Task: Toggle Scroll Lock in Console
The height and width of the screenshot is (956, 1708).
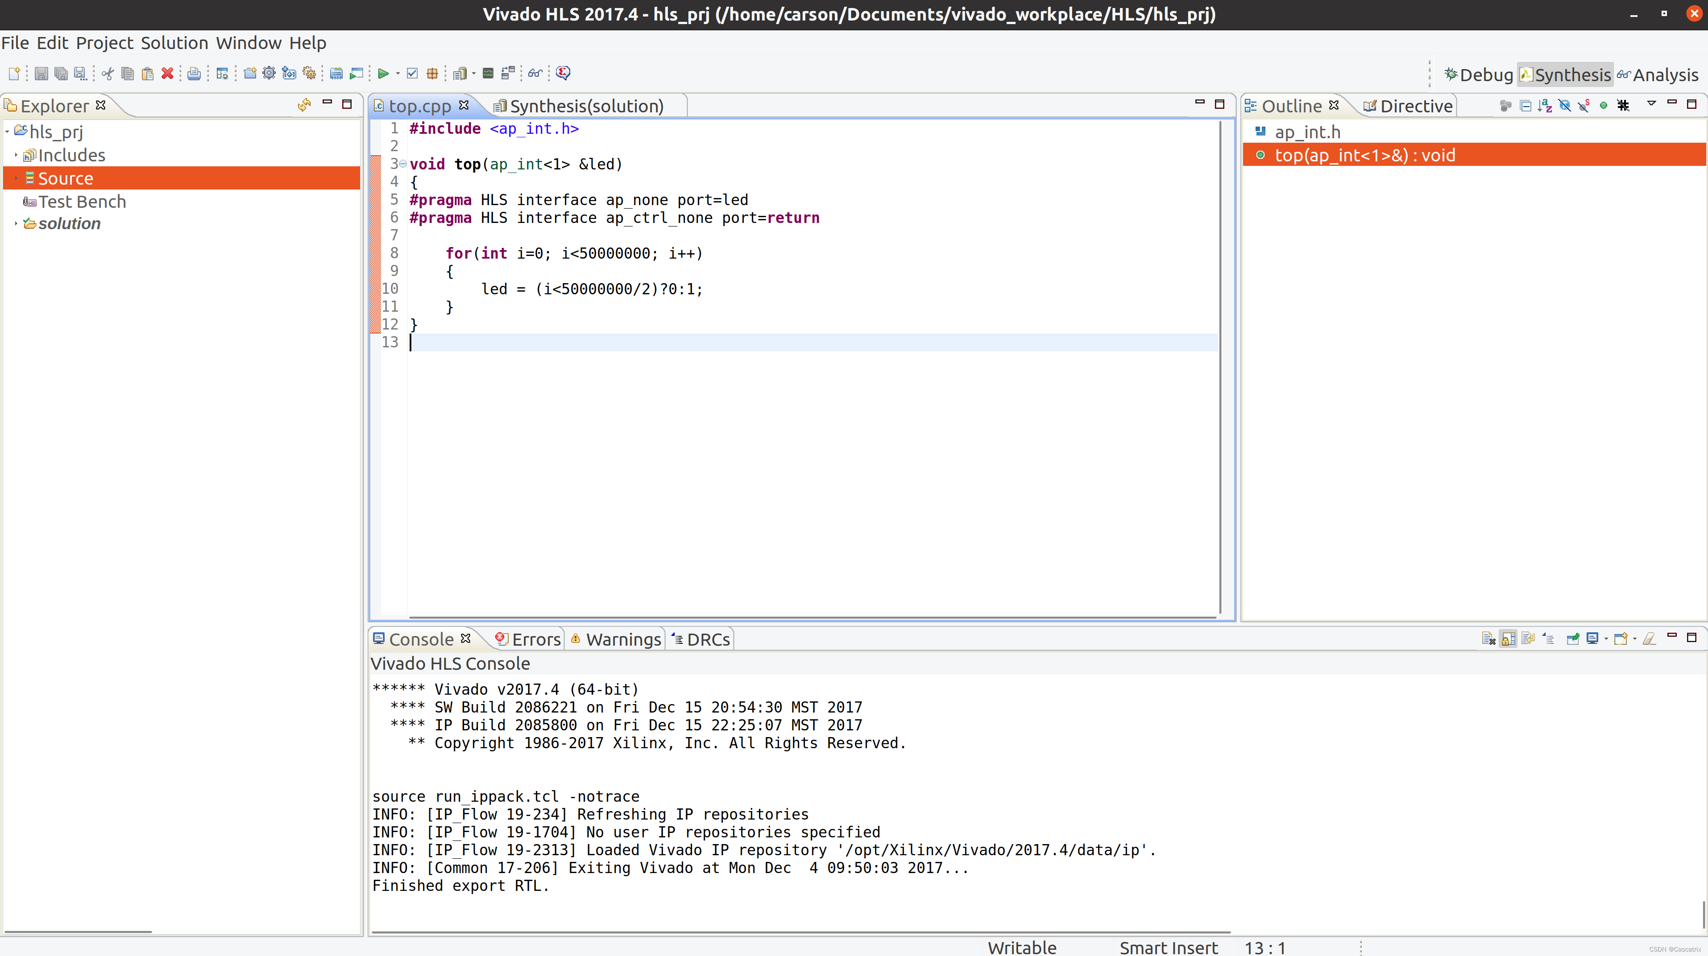Action: (1509, 639)
